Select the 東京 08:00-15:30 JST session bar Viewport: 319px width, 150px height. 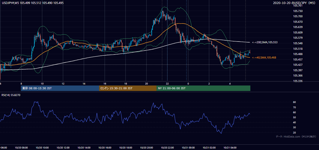click(x=60, y=88)
